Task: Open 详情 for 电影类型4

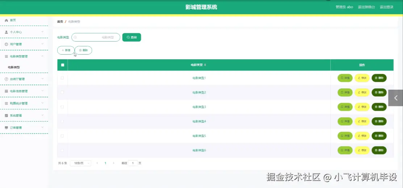Action: (345, 121)
